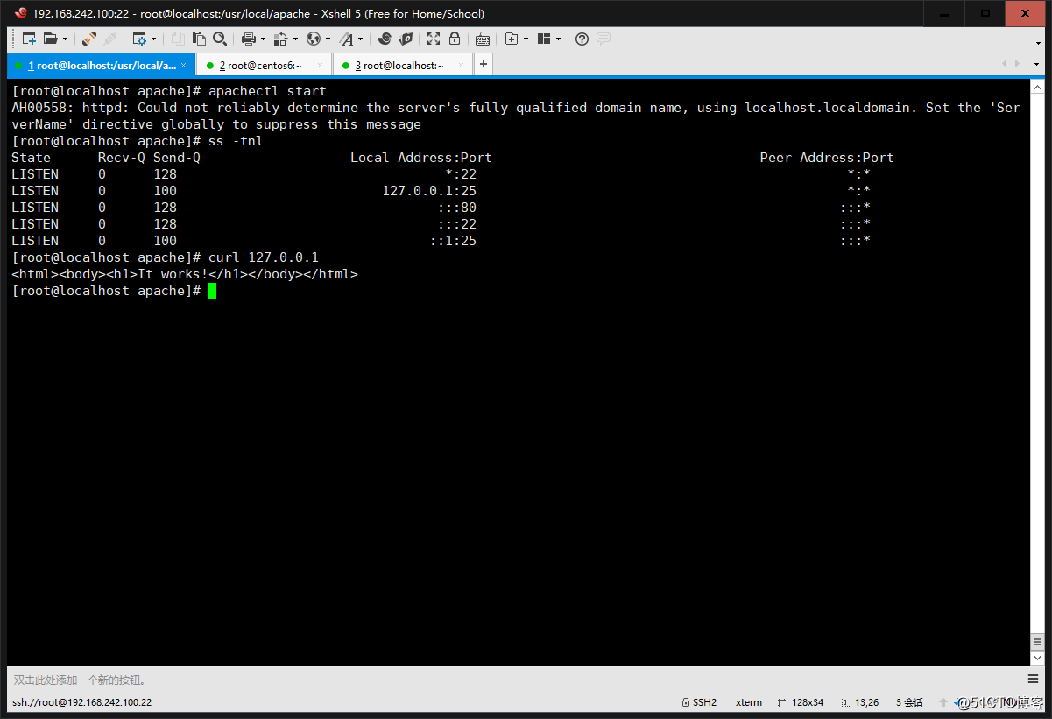Click the terminal scrollbar up arrow
Screen dimensions: 1052x719
tap(1036, 88)
